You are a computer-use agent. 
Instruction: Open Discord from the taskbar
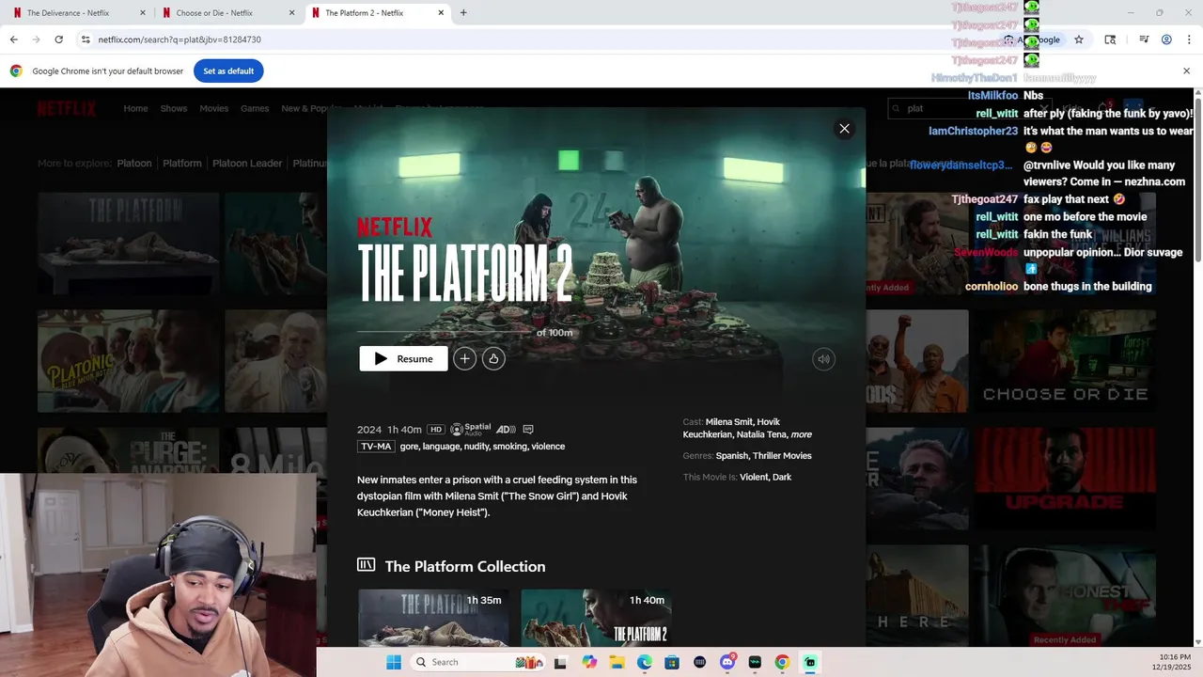tap(727, 662)
